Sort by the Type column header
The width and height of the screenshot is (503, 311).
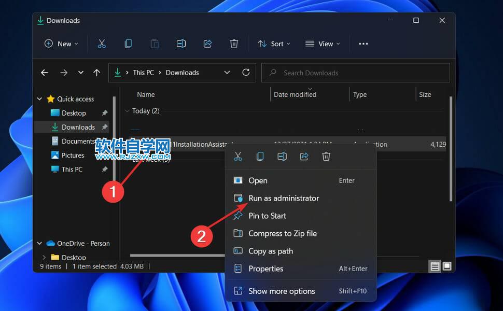pos(360,94)
